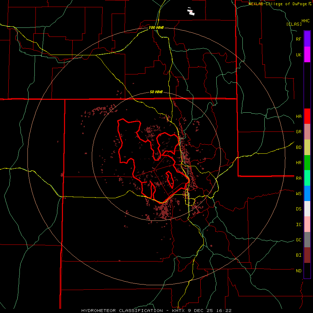The image size is (313, 313).
Task: Click the RF legend label
Action: (298, 39)
